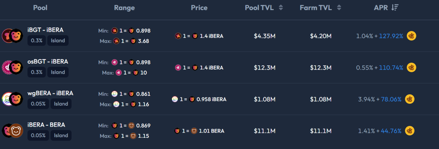The width and height of the screenshot is (439, 149).
Task: Click the Island tag on wgBERA - iBERA
Action: [61, 104]
